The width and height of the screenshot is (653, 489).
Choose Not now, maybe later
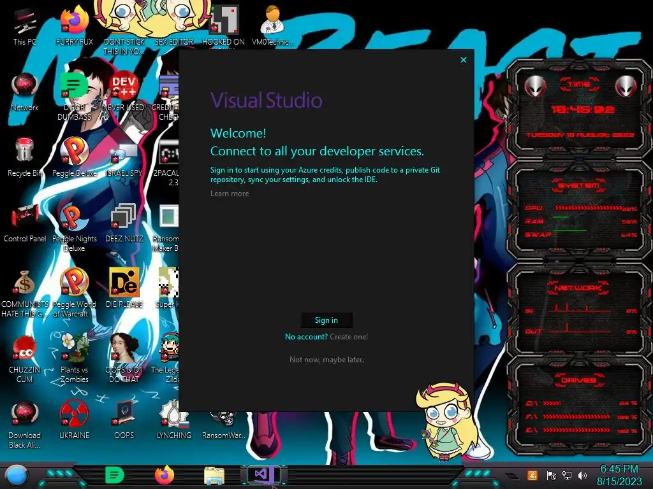(x=326, y=360)
